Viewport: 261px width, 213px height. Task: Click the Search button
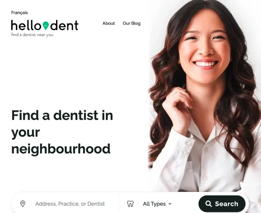click(222, 204)
